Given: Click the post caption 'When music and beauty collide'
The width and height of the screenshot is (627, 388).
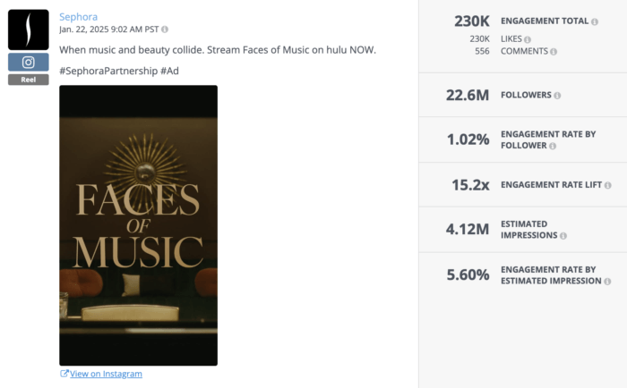Looking at the screenshot, I should pyautogui.click(x=218, y=50).
